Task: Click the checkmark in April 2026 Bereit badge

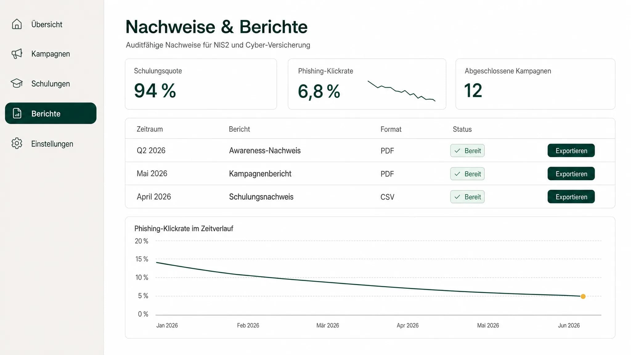Action: (457, 197)
